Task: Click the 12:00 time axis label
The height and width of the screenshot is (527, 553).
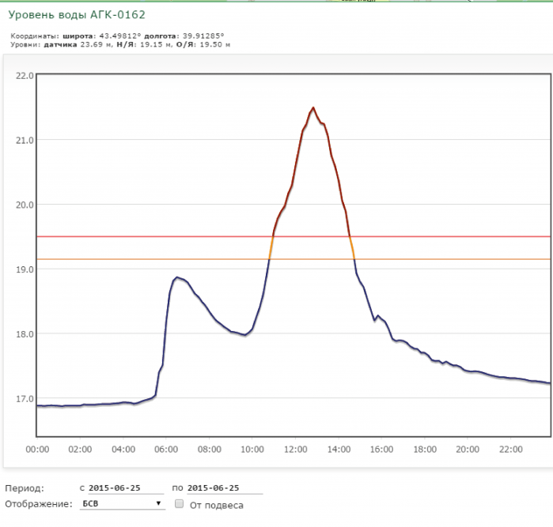Action: pos(296,450)
